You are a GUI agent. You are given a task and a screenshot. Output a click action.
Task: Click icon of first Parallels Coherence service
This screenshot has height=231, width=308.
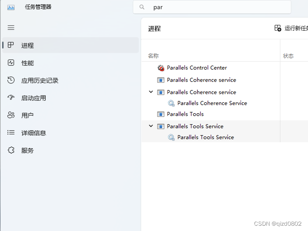pos(161,80)
